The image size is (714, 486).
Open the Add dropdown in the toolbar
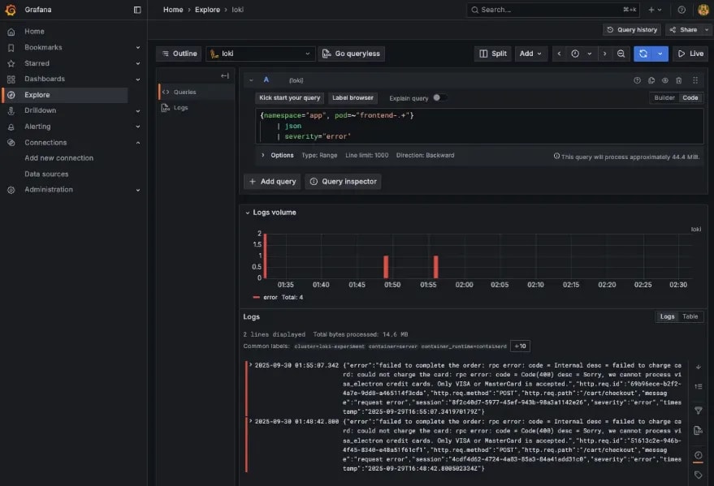coord(530,53)
